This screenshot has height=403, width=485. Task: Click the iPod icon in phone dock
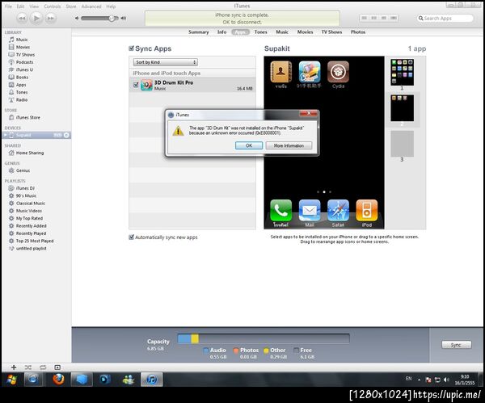367,211
